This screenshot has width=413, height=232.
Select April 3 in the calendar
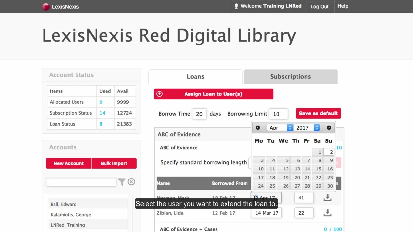259,160
